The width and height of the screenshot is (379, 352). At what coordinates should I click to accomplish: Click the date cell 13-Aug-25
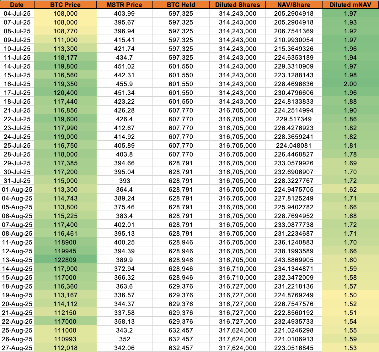coord(17,260)
